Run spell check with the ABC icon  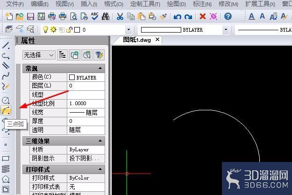coord(95,16)
